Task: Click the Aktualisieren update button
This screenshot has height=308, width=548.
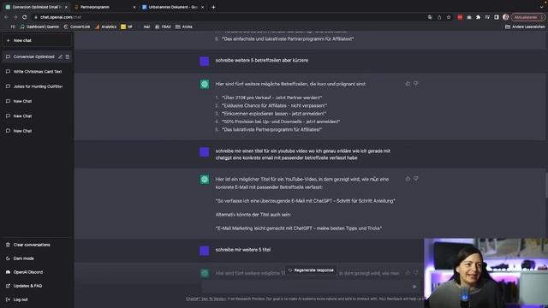Action: 527,17
